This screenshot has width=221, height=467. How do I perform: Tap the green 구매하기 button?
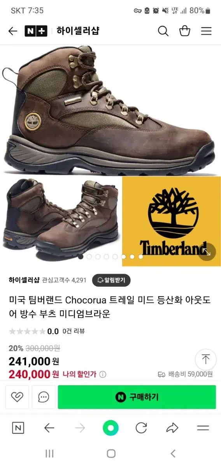pyautogui.click(x=137, y=397)
